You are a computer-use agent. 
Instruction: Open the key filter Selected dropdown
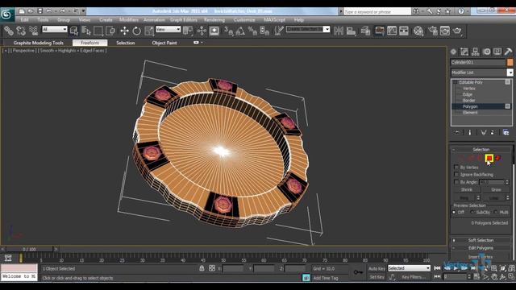409,268
